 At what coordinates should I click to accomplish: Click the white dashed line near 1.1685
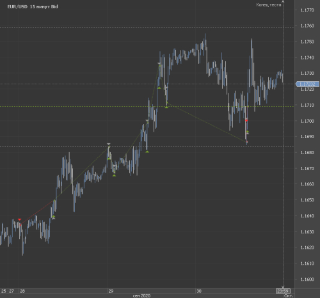click(x=147, y=146)
